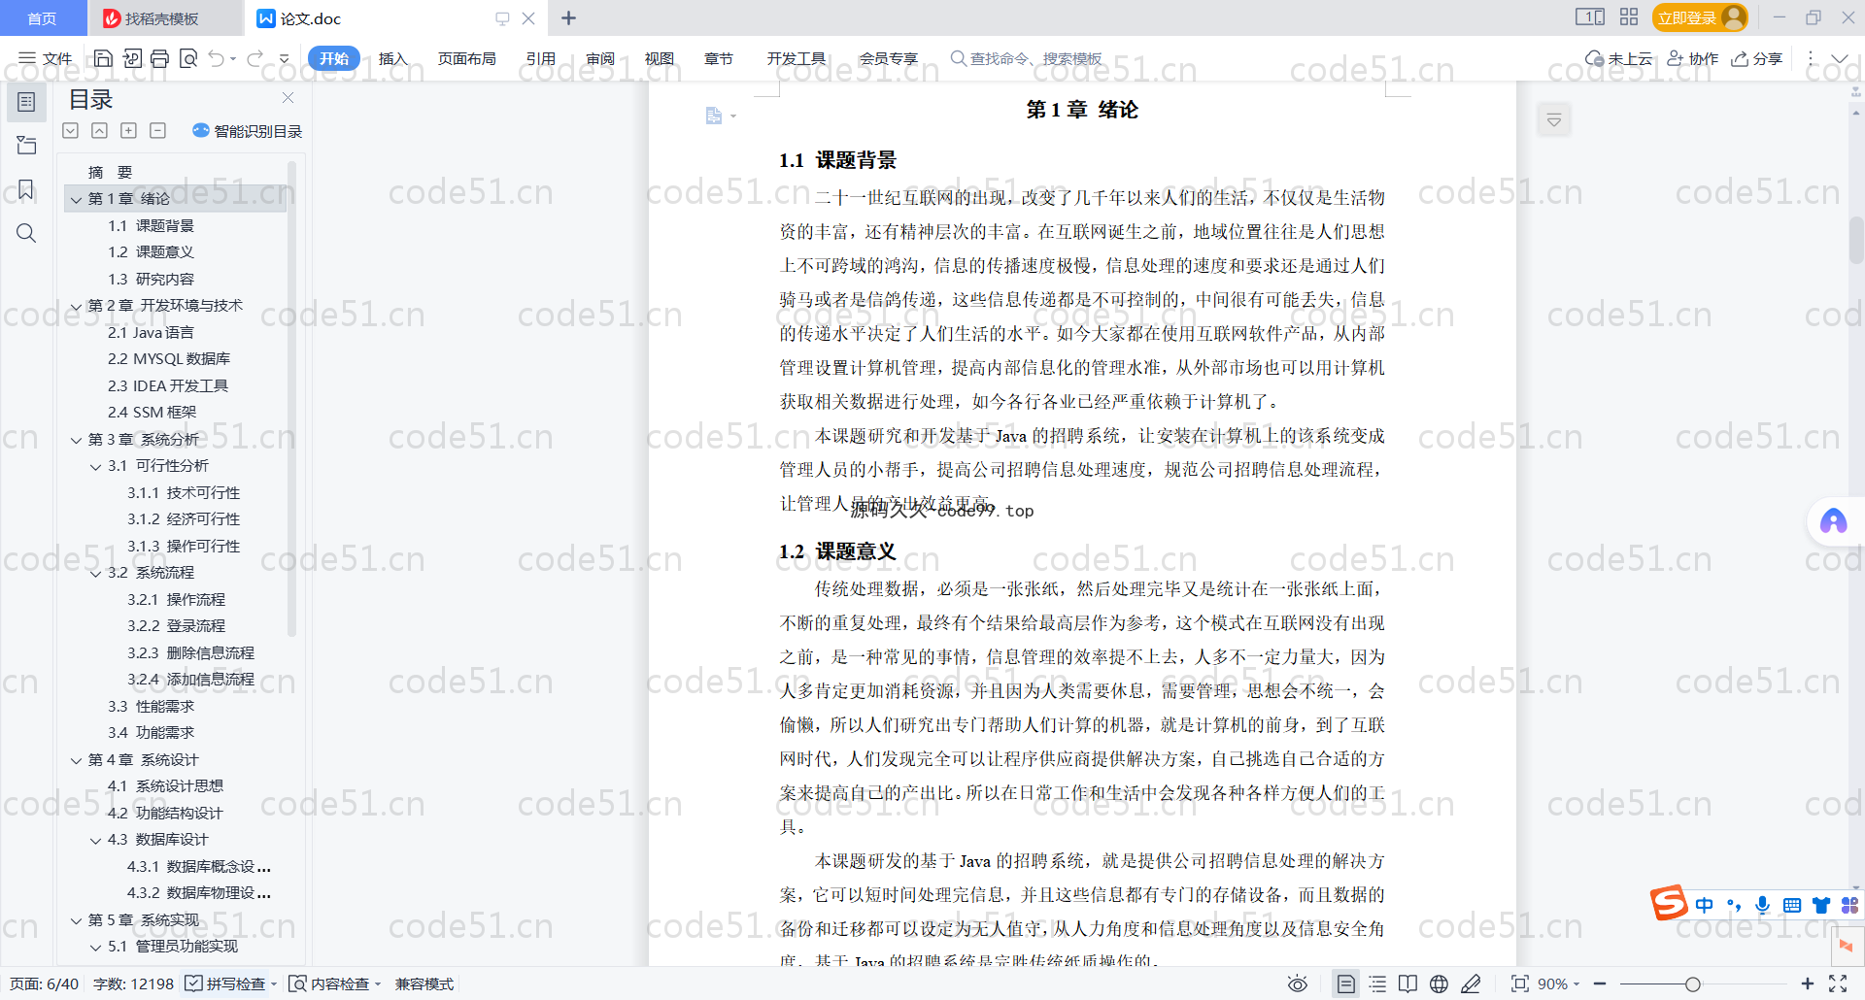Collapse 3.2 系统流程 node in outline
Screen dimensions: 1865x1000
(95, 573)
